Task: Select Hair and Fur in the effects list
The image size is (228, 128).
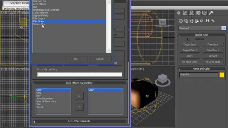Action: pos(40,1)
